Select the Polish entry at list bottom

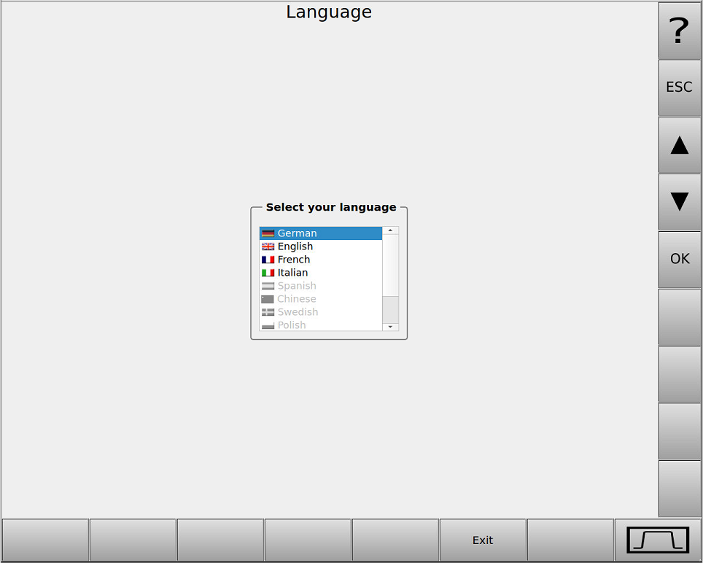[x=292, y=325]
